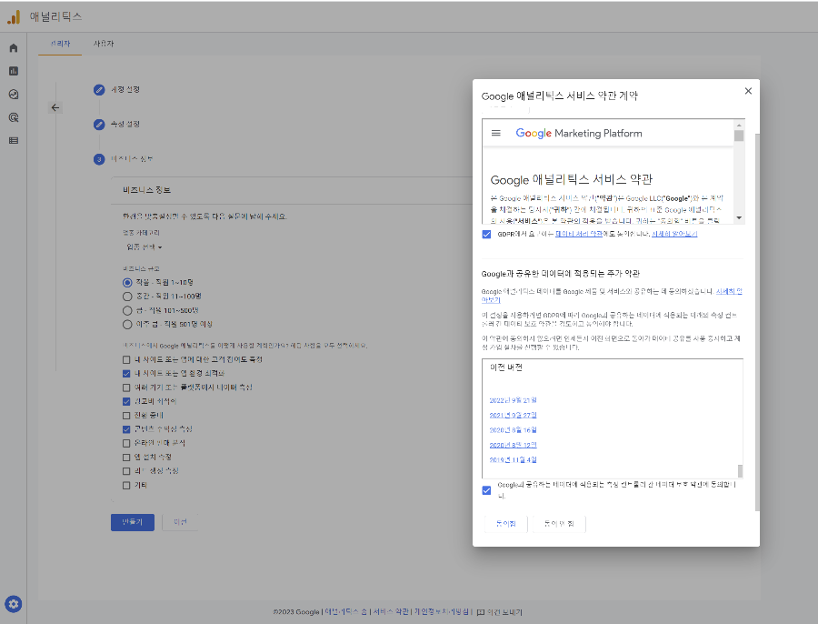Uncheck 내 사이트 또는 앱 환경 최적화
The width and height of the screenshot is (818, 624).
coord(126,373)
